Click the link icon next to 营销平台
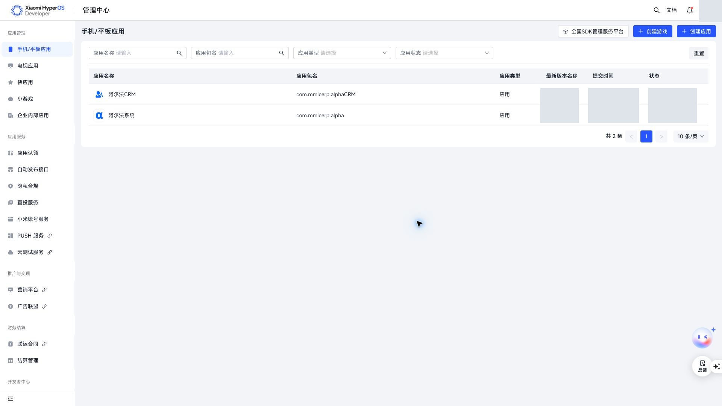Image resolution: width=722 pixels, height=406 pixels. pos(44,290)
